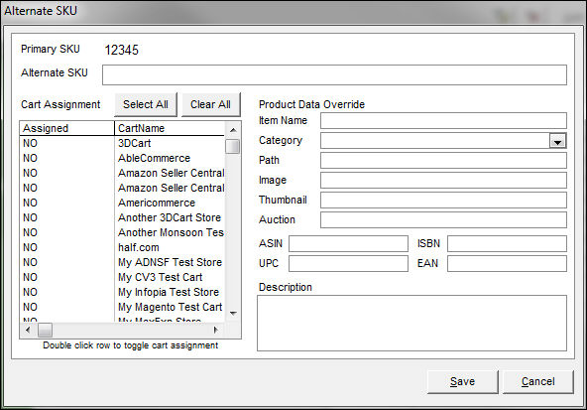Select the AbleCommerce cart row

[x=122, y=158]
